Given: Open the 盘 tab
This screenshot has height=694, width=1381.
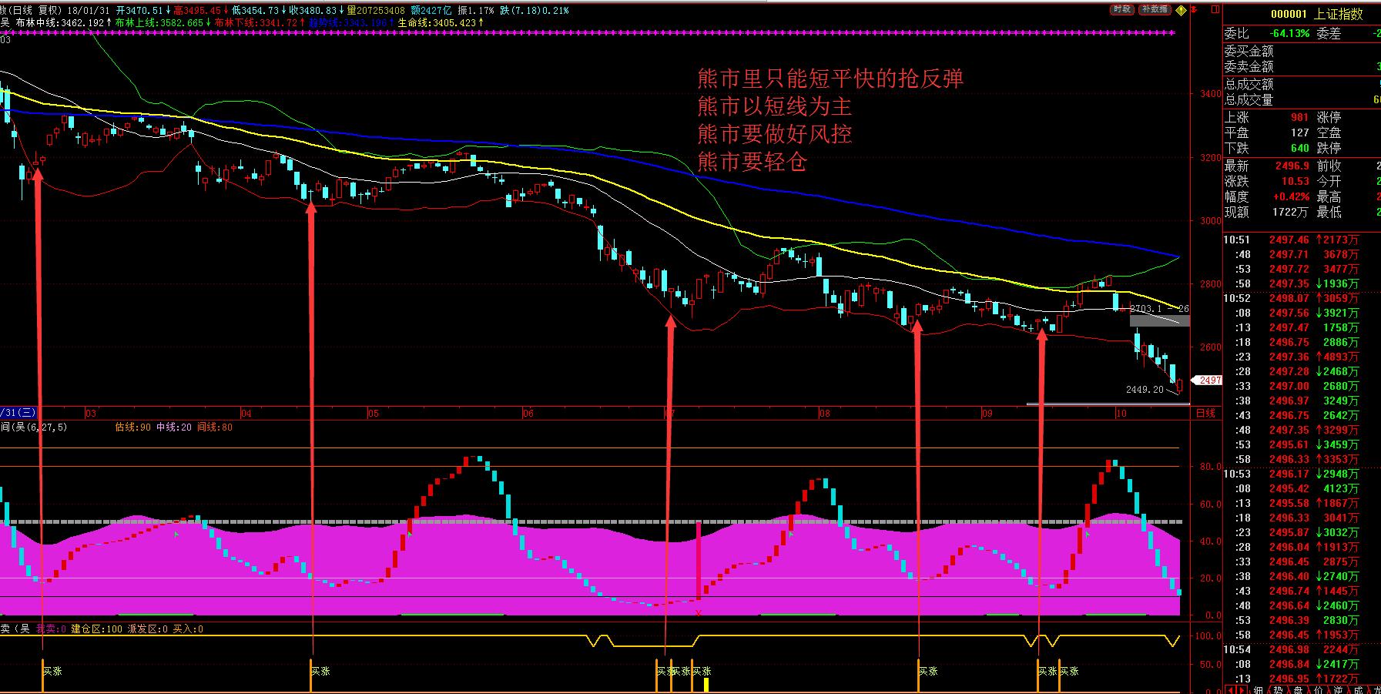Looking at the screenshot, I should point(1299,689).
